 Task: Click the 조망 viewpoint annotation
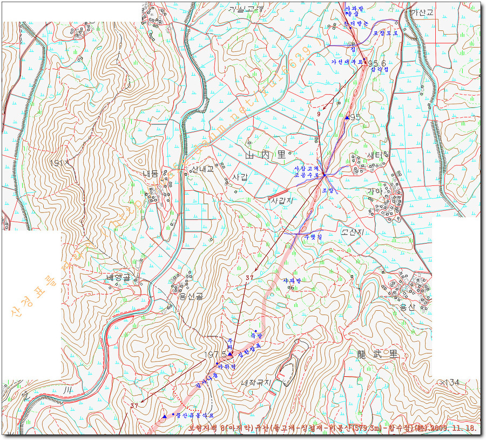[327, 191]
